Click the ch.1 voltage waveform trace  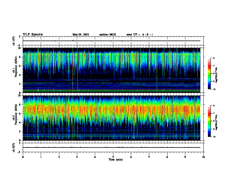(112, 41)
